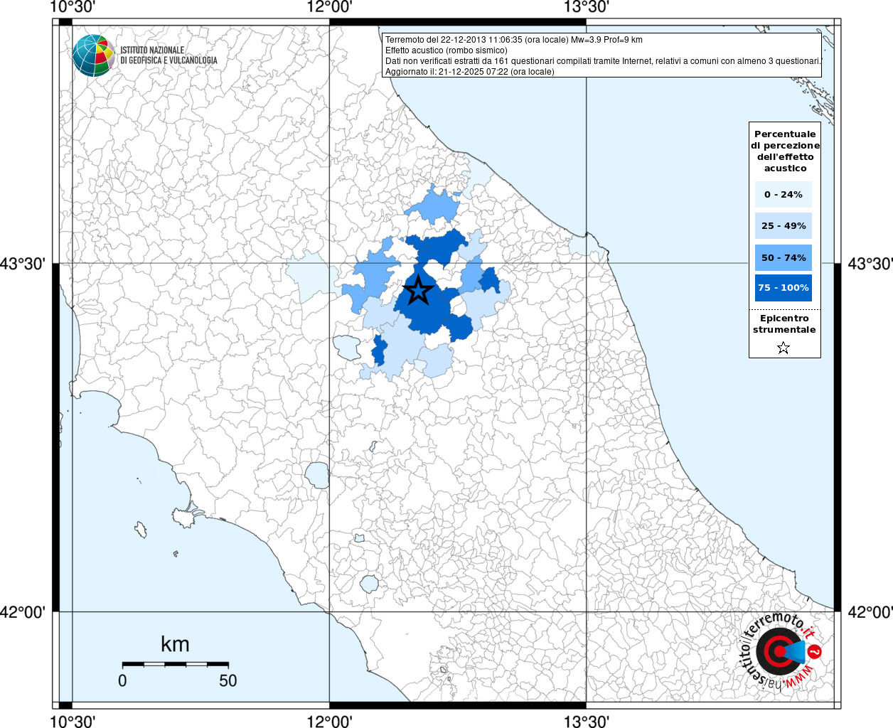This screenshot has width=893, height=728.
Task: Click the bottom 13°30' longitude label
Action: coord(586,721)
